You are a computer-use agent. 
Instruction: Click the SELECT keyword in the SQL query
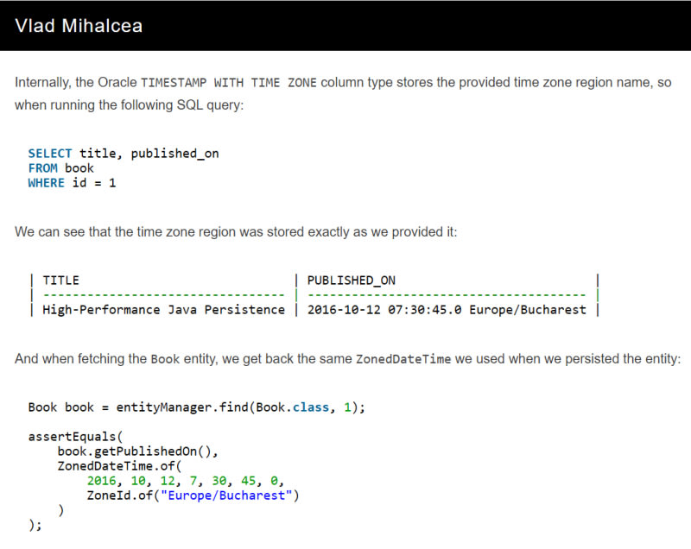50,154
